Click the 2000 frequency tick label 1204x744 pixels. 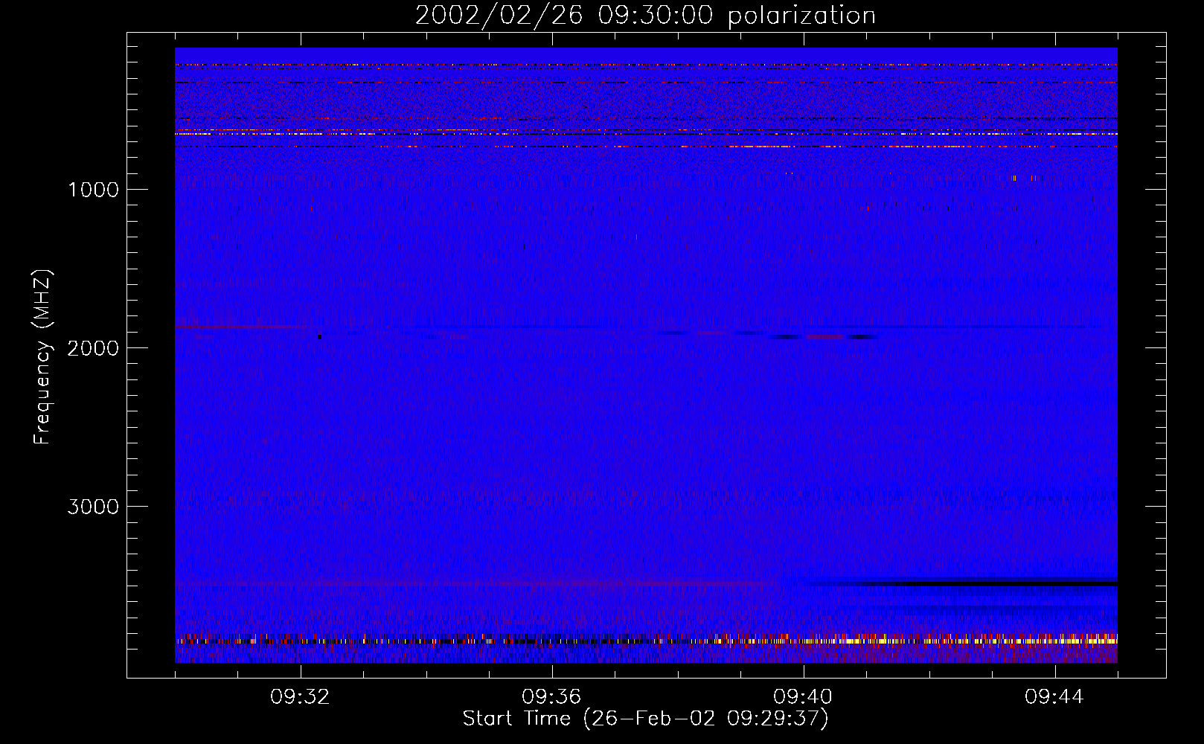coord(93,348)
